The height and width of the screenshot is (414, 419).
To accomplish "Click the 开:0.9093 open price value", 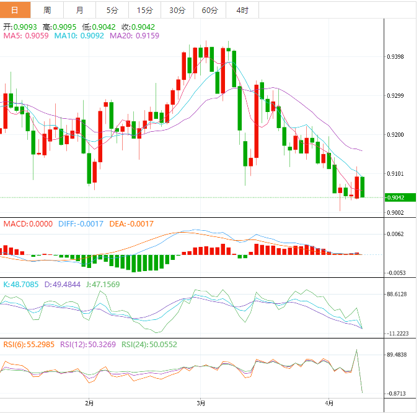I will pos(20,27).
